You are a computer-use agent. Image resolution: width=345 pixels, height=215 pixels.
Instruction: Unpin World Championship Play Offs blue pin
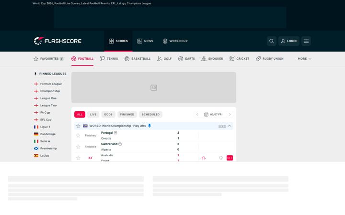[149, 126]
